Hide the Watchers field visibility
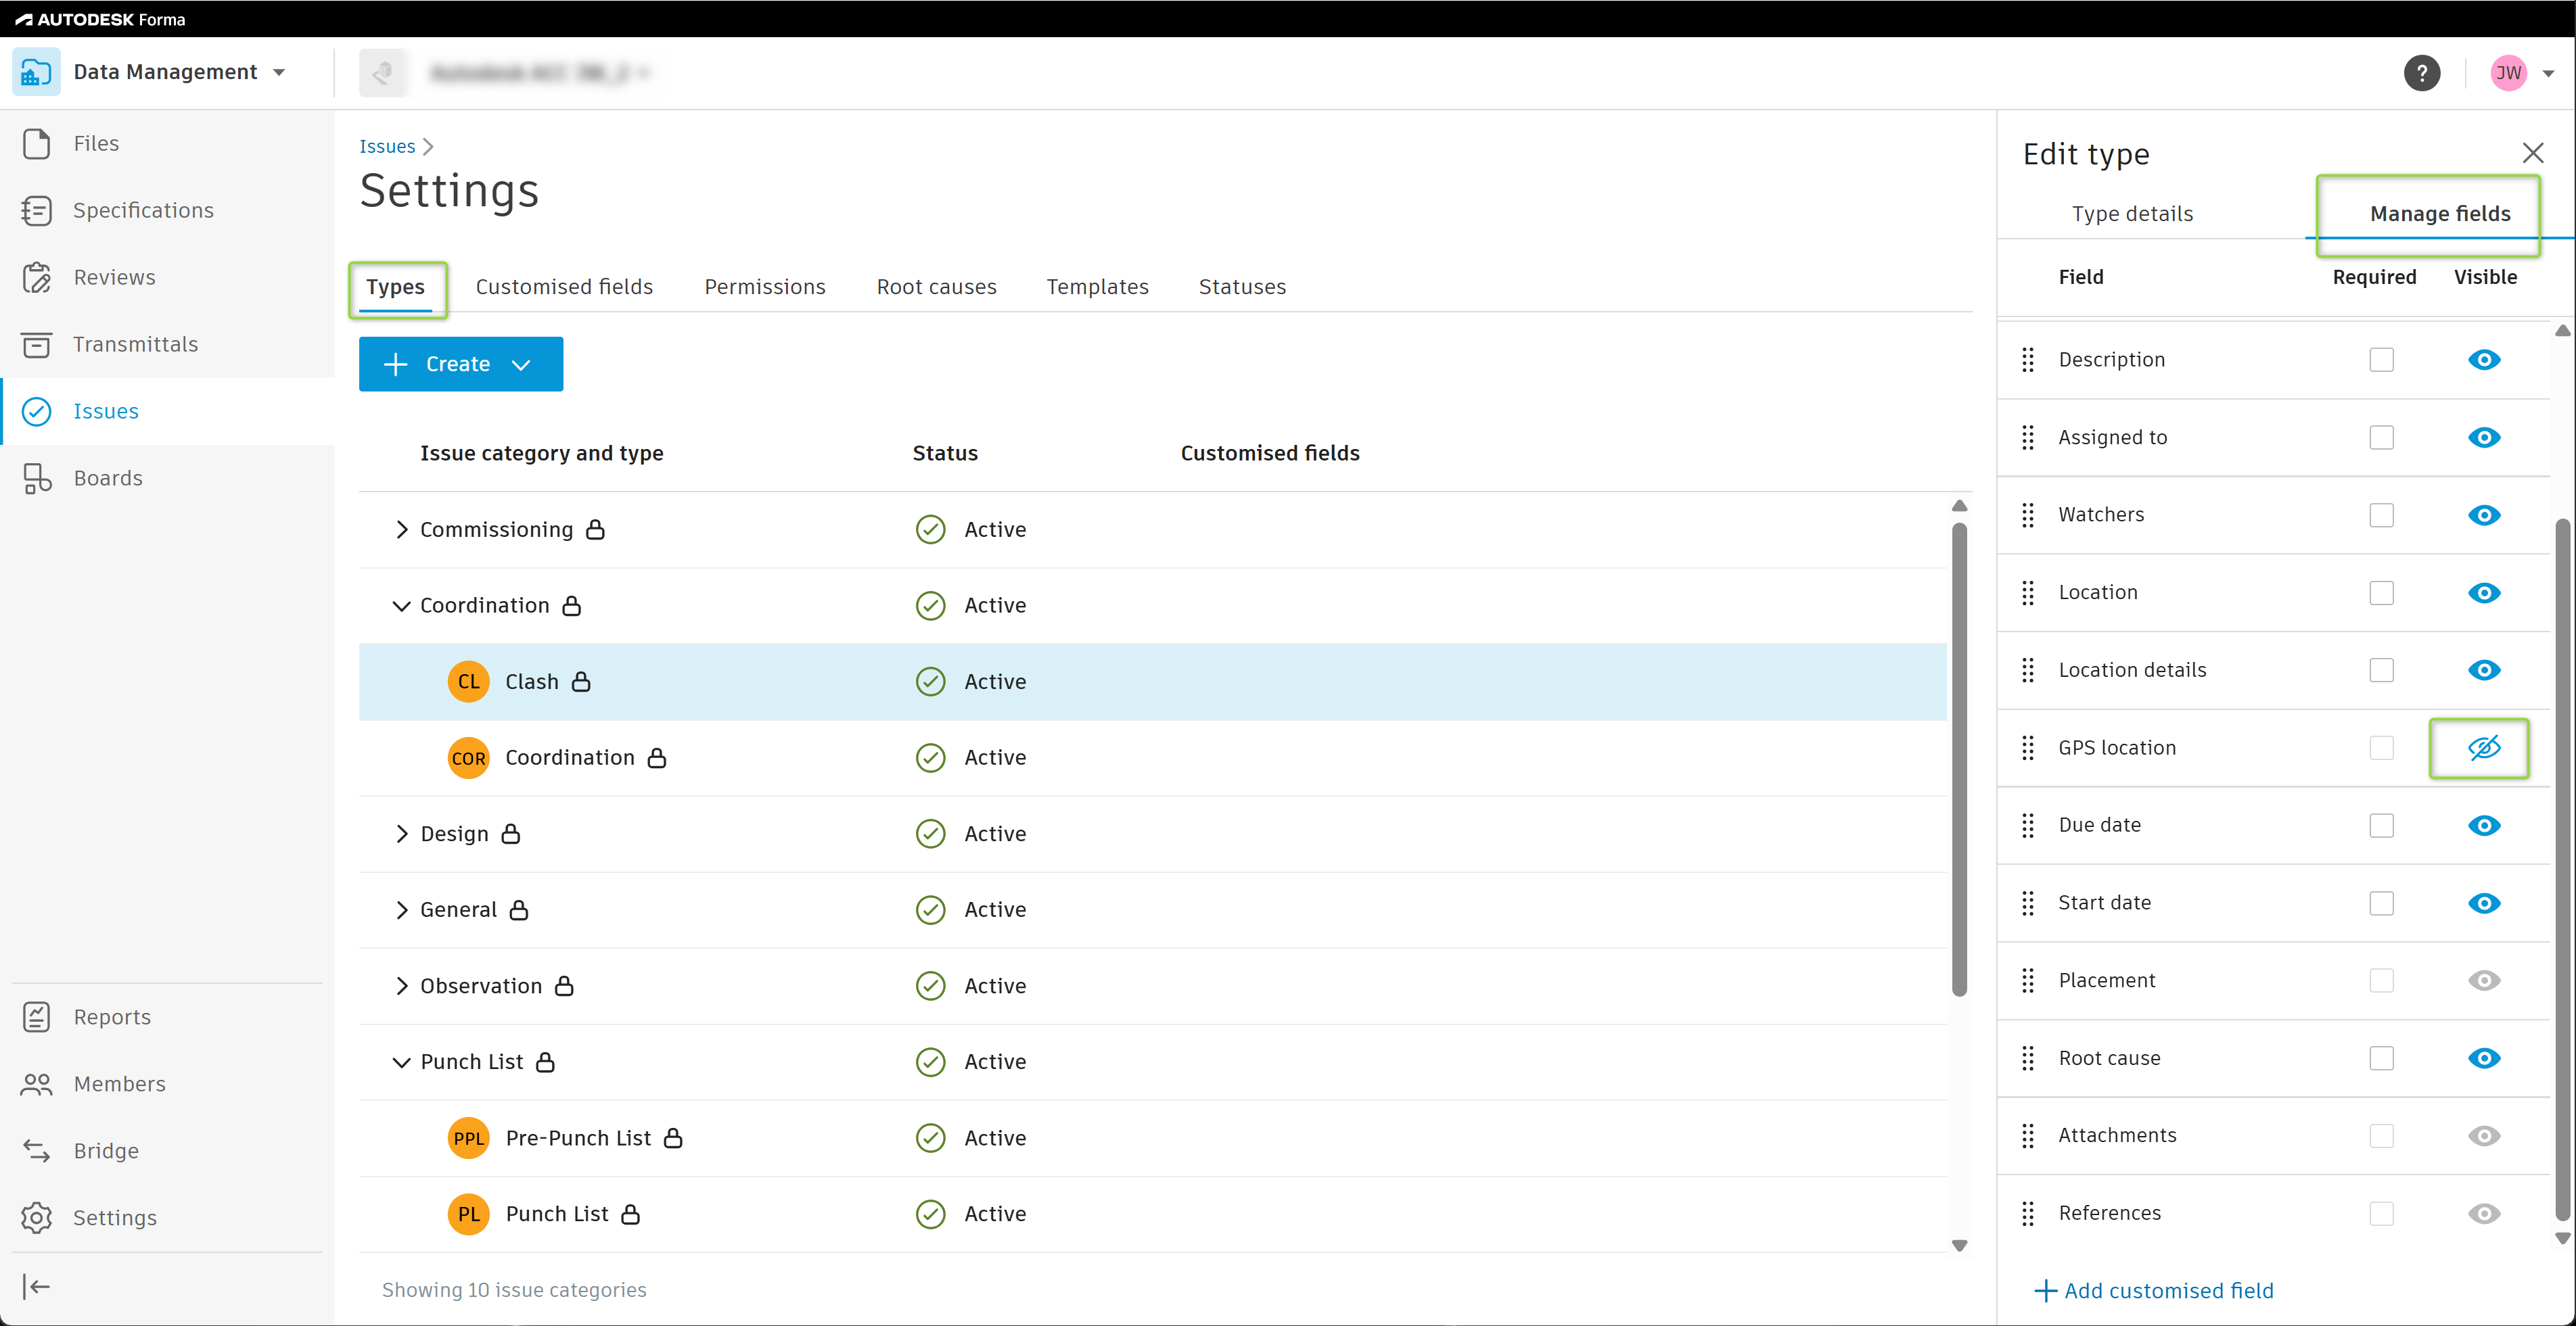The image size is (2576, 1326). pyautogui.click(x=2484, y=515)
